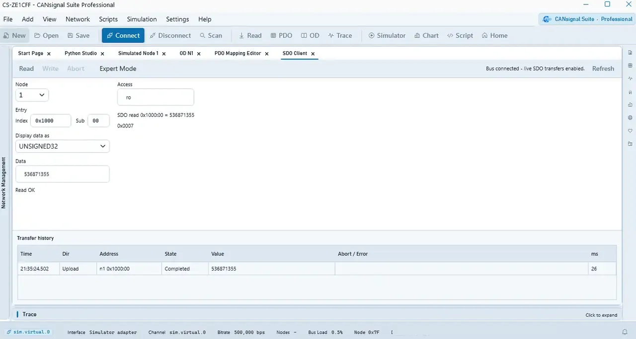Open the Add menu
Image resolution: width=636 pixels, height=339 pixels.
(28, 19)
